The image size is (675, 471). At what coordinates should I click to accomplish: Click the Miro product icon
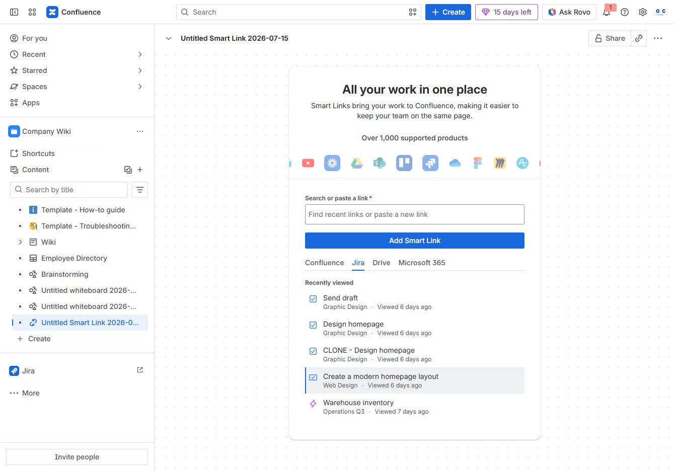point(500,163)
